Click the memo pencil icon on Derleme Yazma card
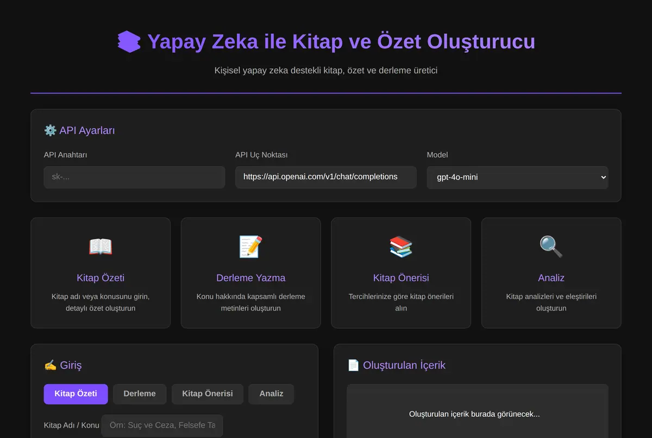This screenshot has width=652, height=438. (250, 247)
